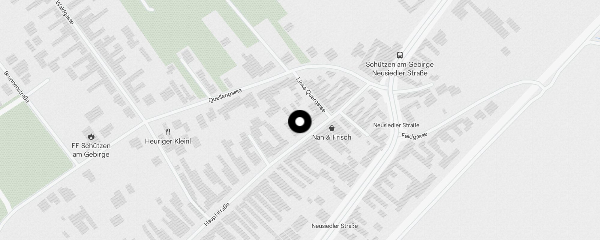Click the fire station flame icon
Viewport: 600px width, 240px height.
click(91, 137)
